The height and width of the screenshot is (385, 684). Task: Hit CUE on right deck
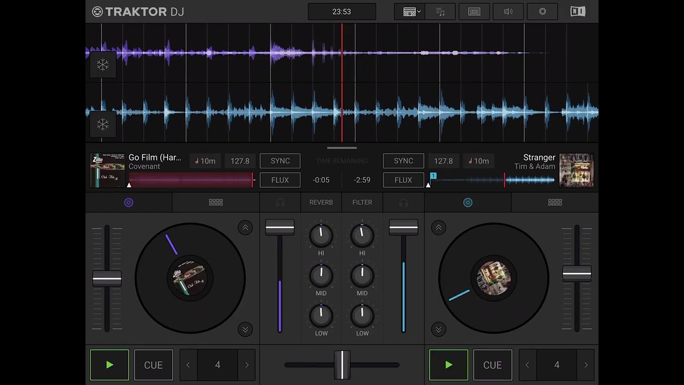tap(493, 365)
